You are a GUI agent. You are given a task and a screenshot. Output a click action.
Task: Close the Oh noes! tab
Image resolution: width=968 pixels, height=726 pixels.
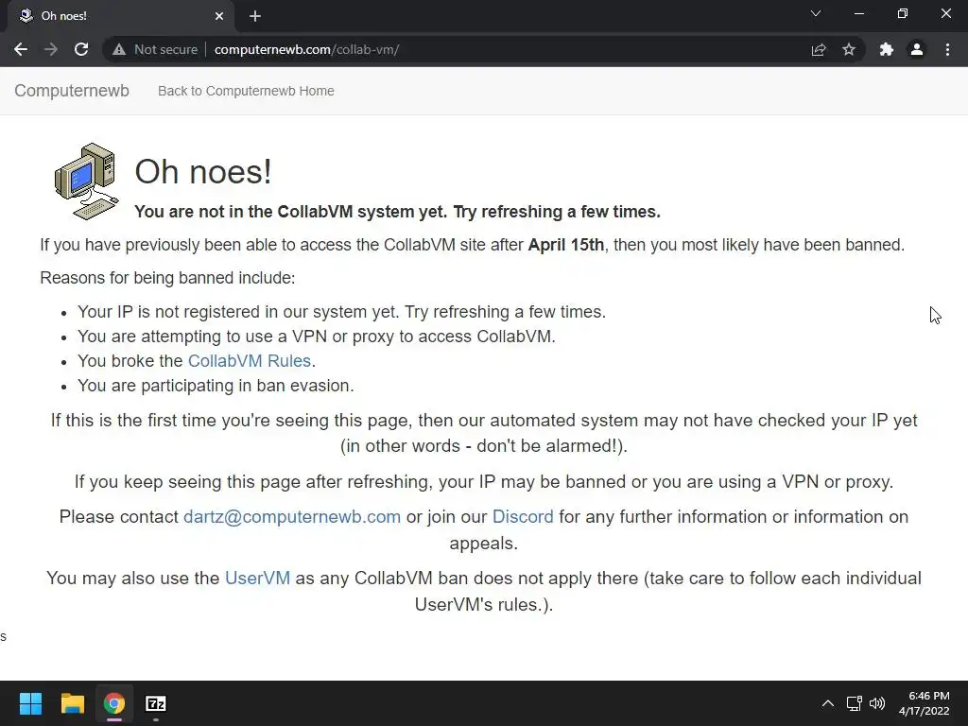point(219,16)
